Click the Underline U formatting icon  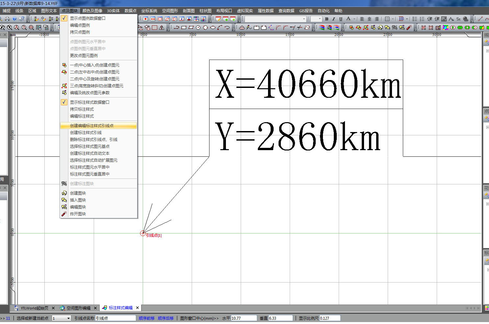(341, 19)
